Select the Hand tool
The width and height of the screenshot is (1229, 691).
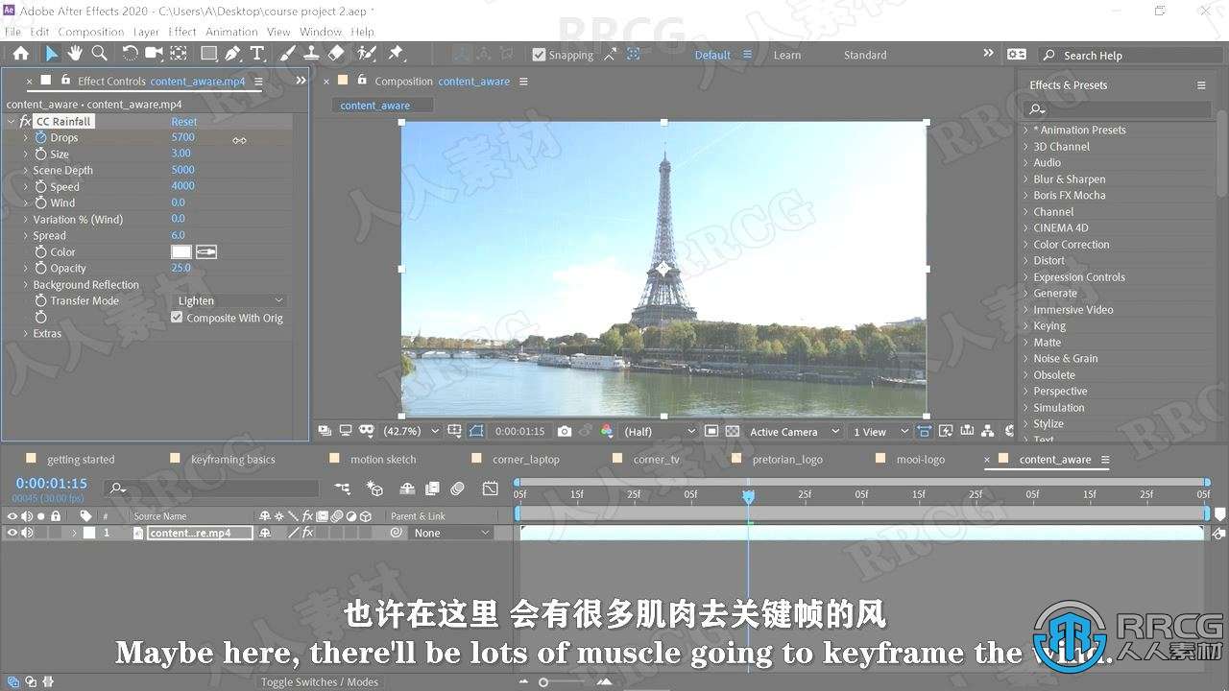(75, 54)
